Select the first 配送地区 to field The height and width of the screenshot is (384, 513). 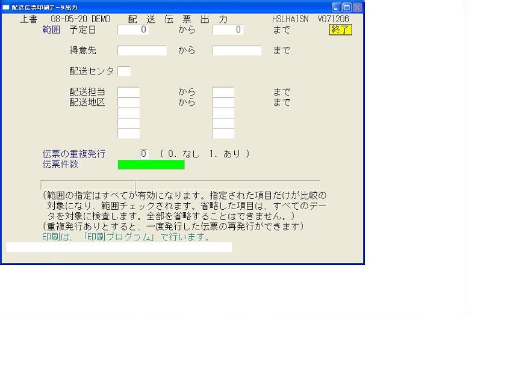click(x=223, y=103)
